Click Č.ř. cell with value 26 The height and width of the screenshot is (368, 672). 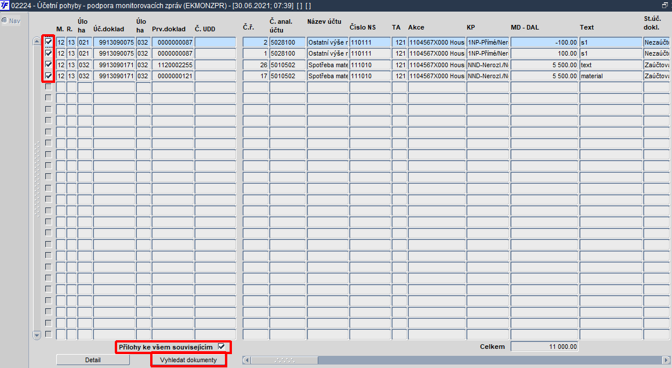(256, 65)
